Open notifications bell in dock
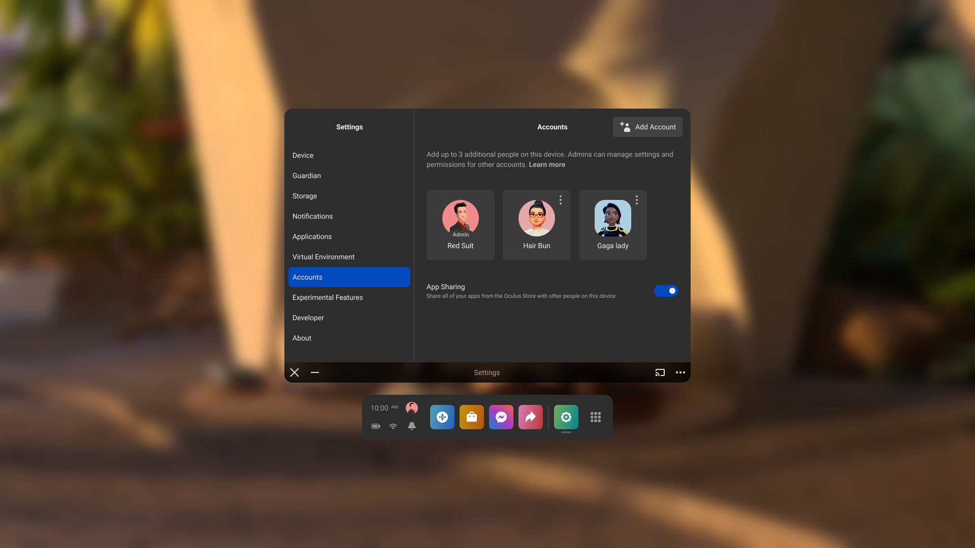Viewport: 975px width, 548px height. (412, 426)
